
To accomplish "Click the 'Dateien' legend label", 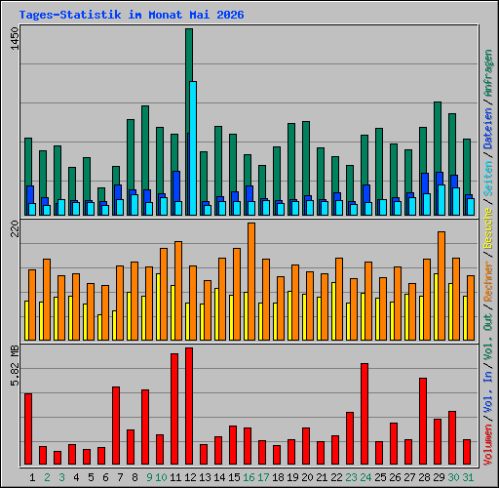I will [x=488, y=129].
